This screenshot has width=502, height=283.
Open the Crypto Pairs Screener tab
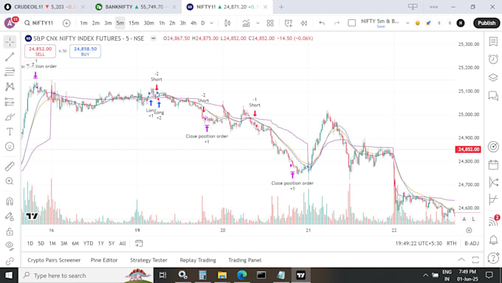tap(54, 260)
